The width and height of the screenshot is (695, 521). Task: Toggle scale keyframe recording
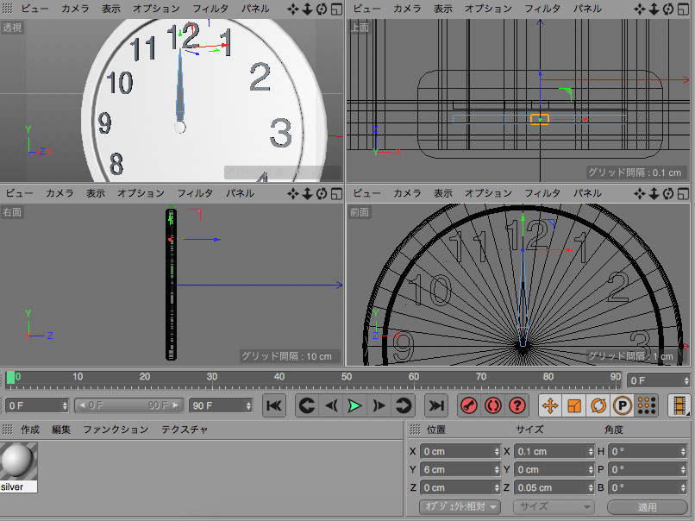574,405
